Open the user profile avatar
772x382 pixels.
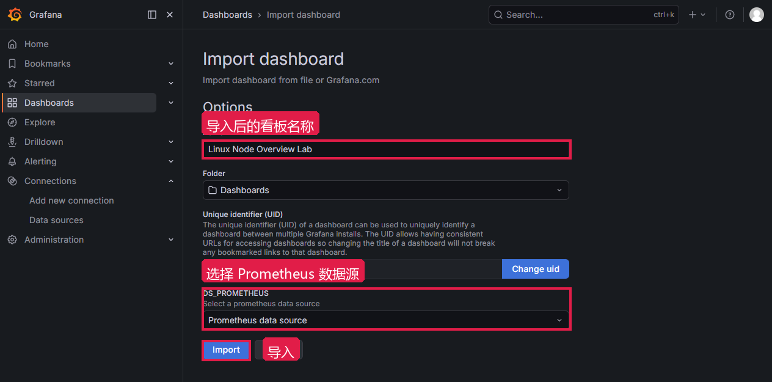[x=757, y=15]
